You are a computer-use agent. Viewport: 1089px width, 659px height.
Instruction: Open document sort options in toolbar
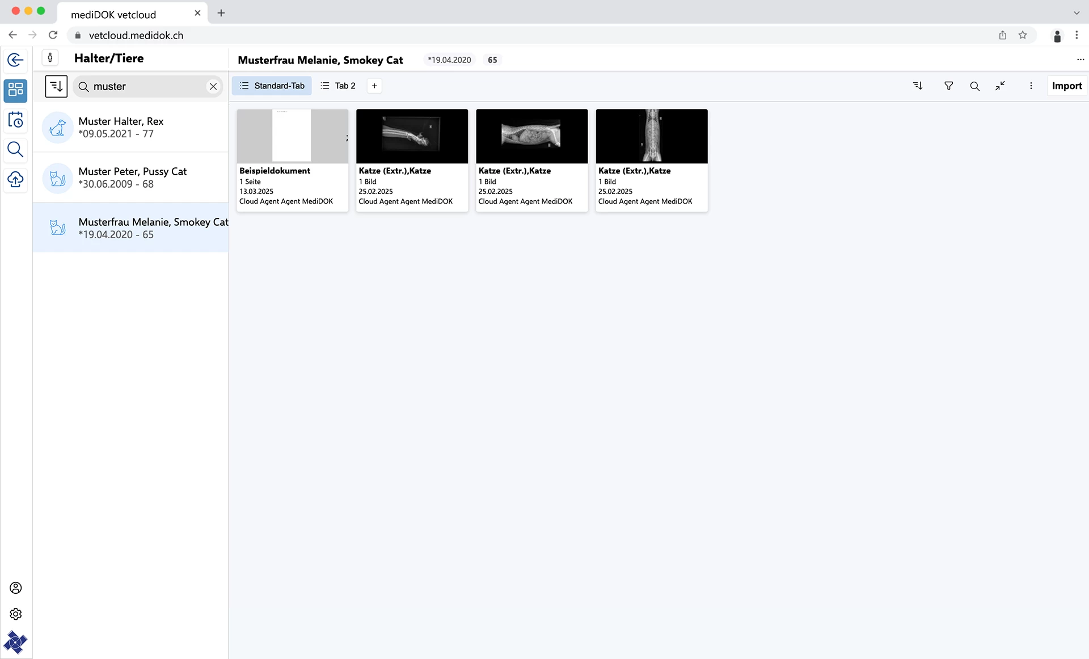918,86
